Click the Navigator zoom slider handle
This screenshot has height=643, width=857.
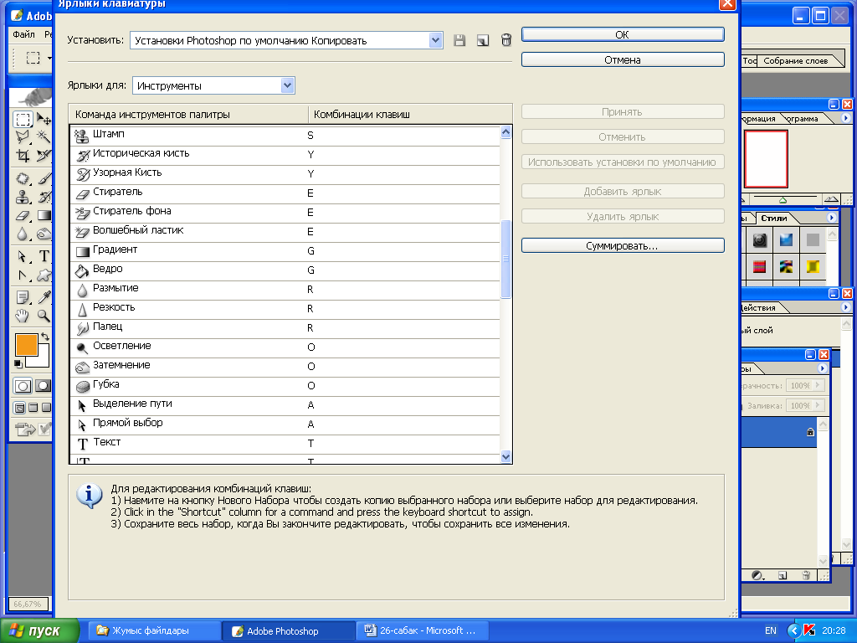783,200
